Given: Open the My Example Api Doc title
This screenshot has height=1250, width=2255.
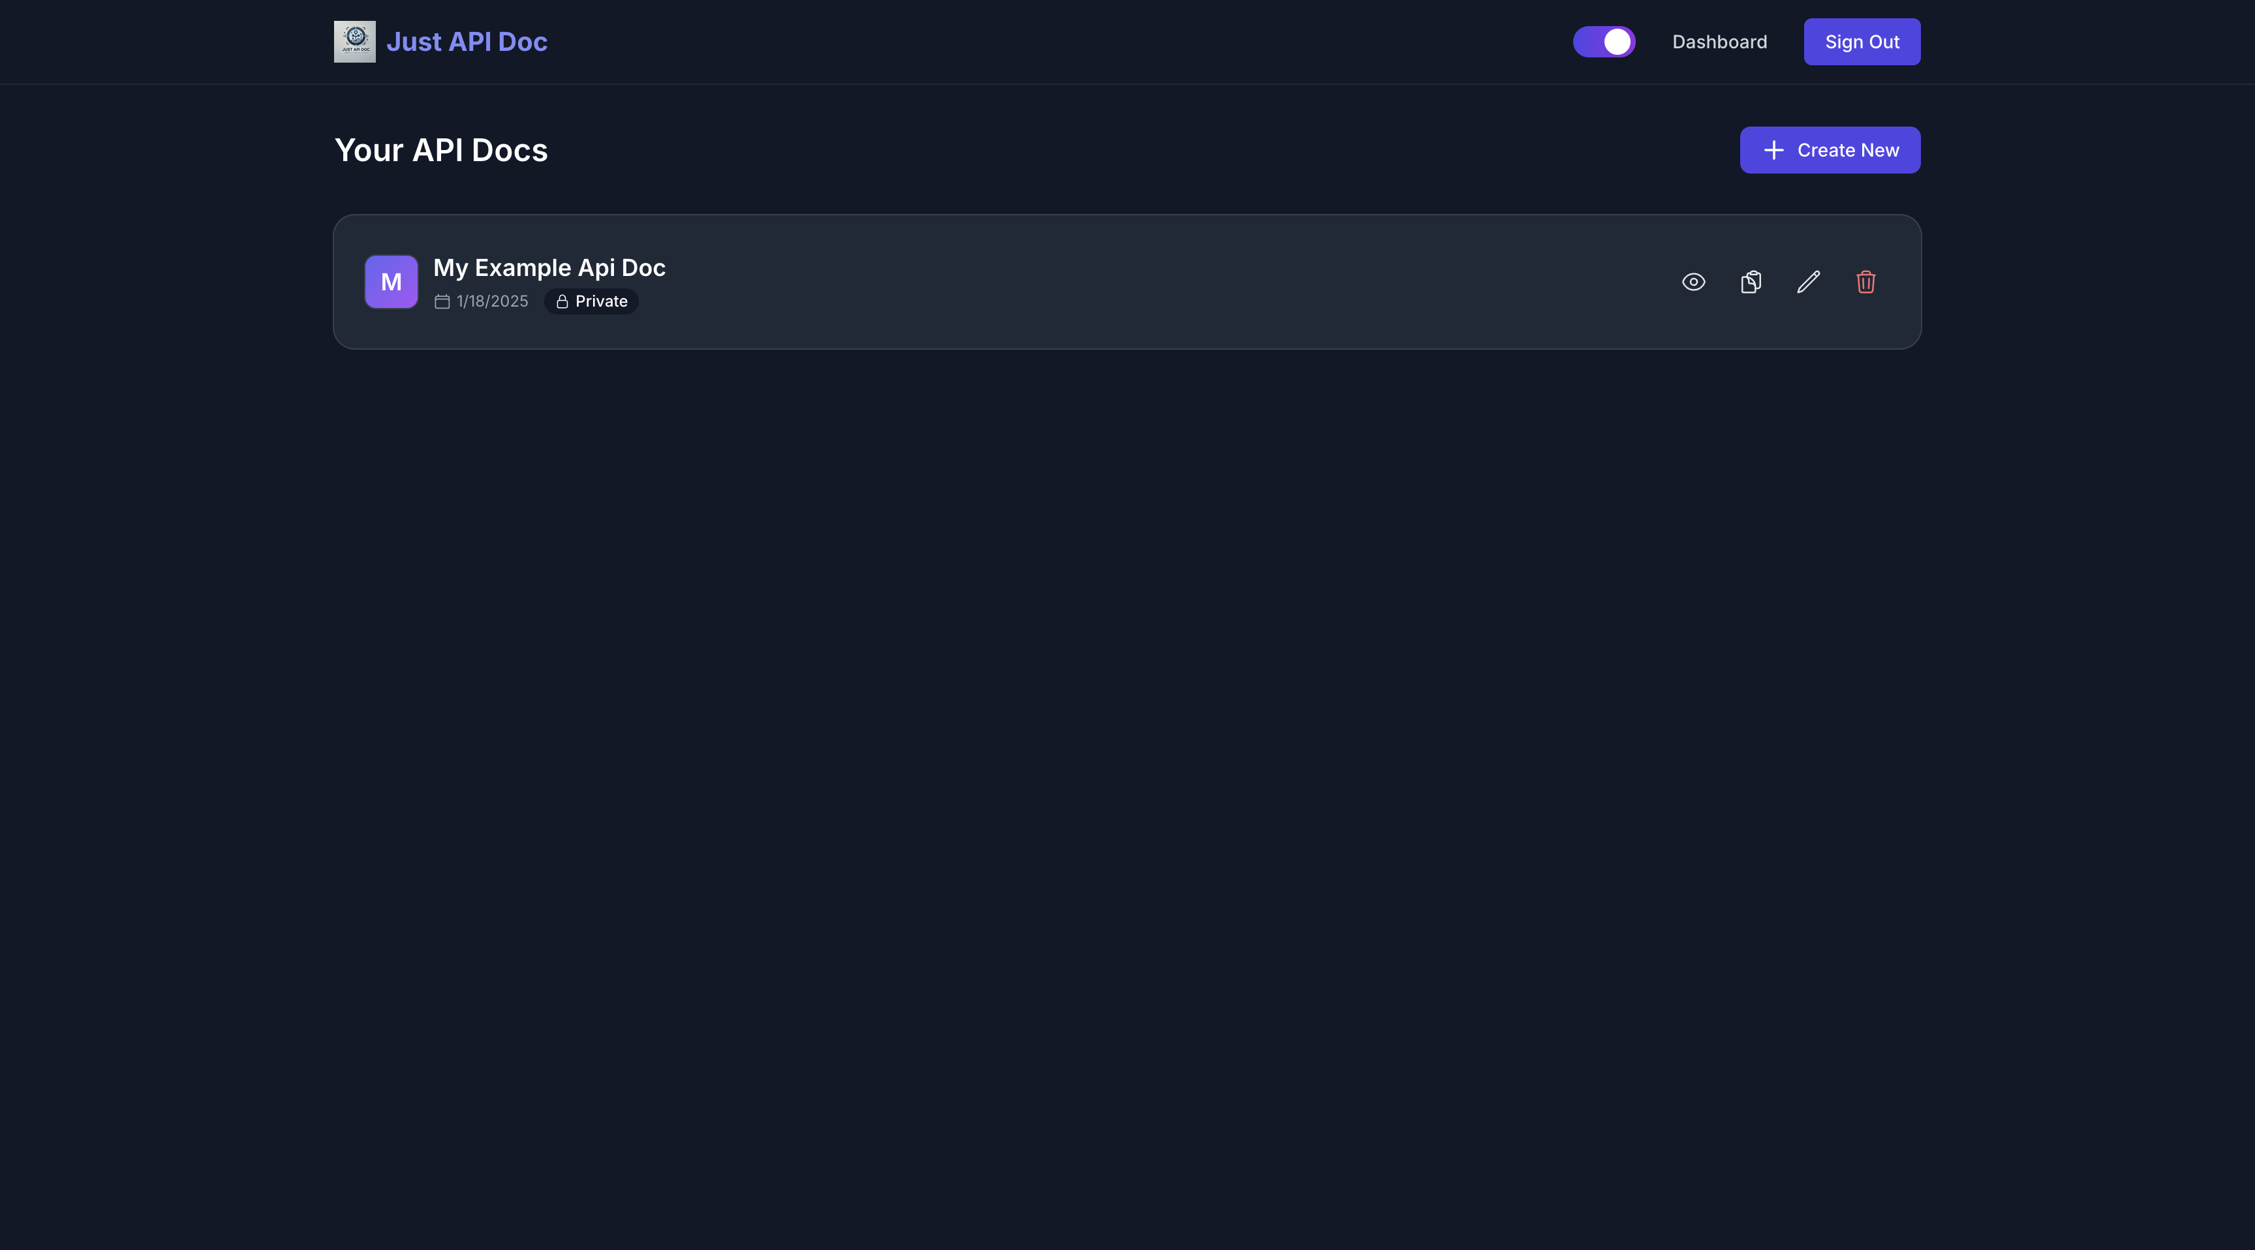Looking at the screenshot, I should tap(549, 268).
